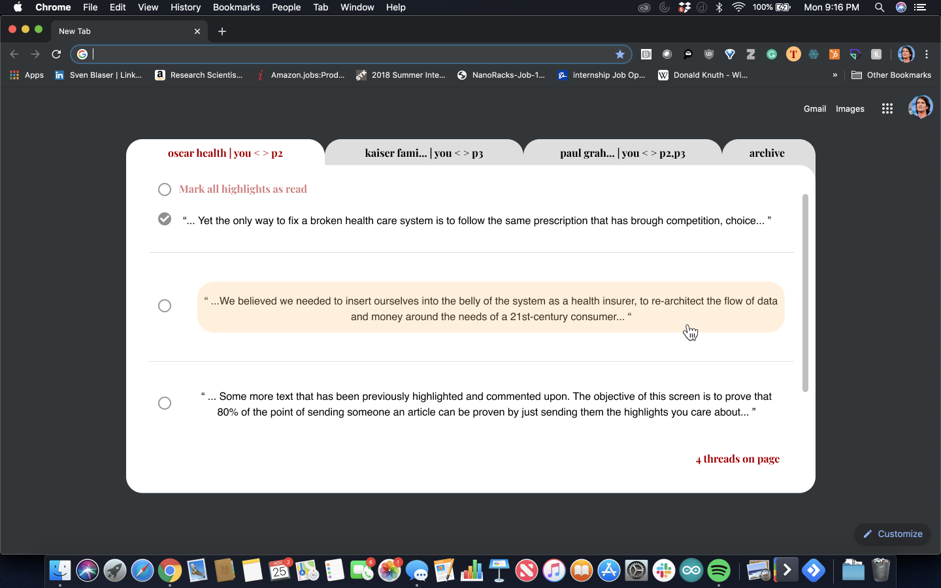Open the Notification Center list icon
Screen dimensions: 941x588
tap(920, 7)
